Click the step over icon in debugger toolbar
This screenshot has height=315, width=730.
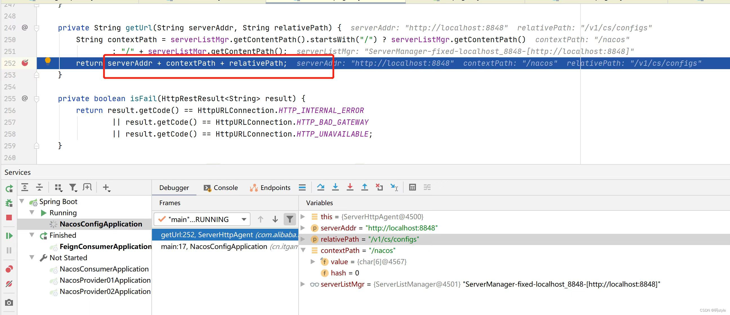point(321,187)
